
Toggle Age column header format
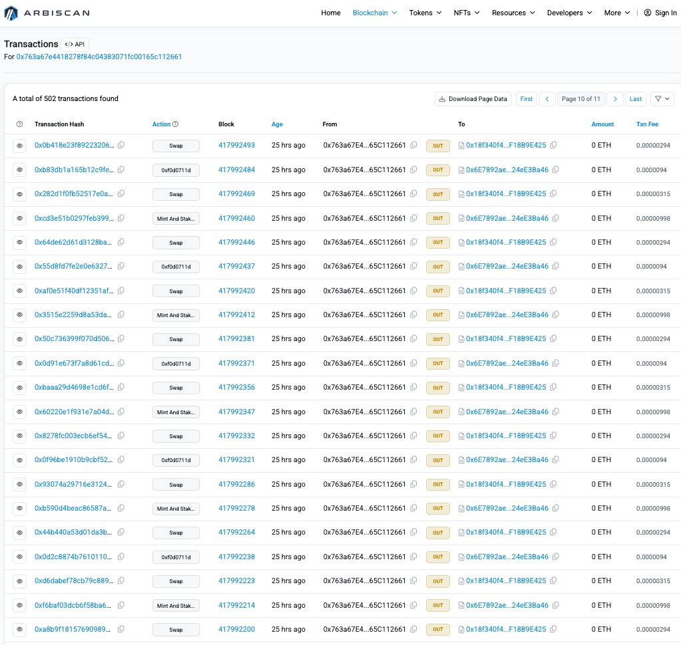pos(277,124)
